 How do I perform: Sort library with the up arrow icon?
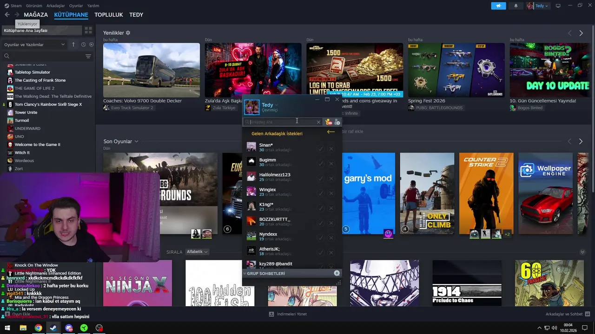(x=73, y=45)
